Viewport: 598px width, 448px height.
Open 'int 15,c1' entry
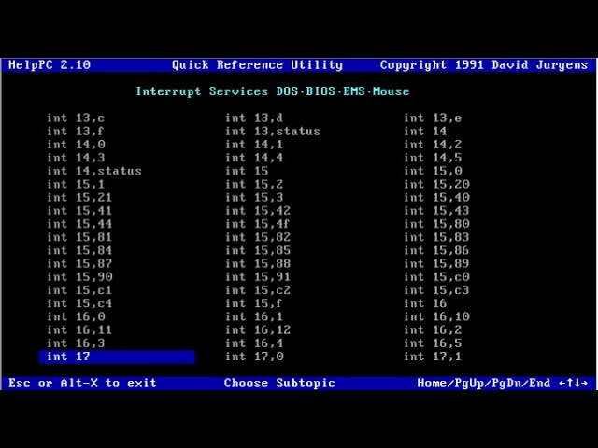pos(79,290)
